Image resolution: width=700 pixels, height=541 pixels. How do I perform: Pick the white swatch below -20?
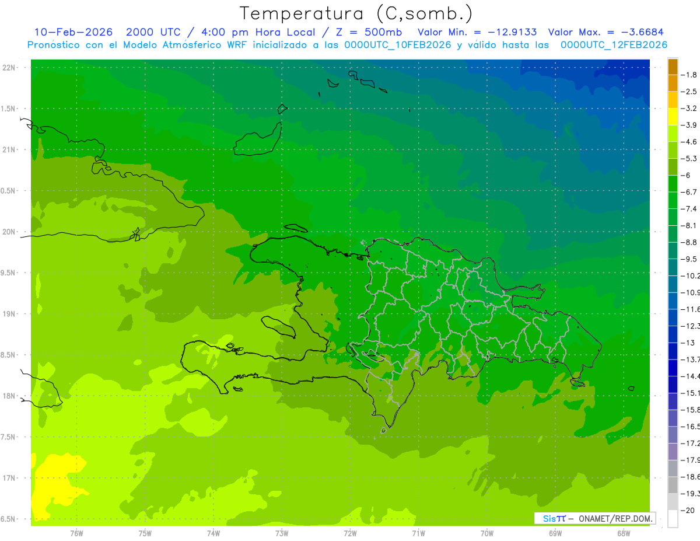pos(673,518)
